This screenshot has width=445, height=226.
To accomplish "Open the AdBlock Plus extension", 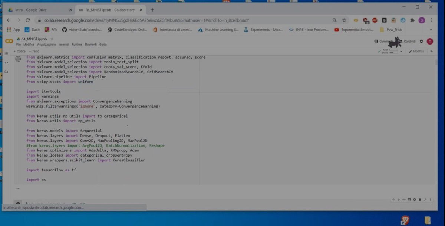I will pos(375,20).
